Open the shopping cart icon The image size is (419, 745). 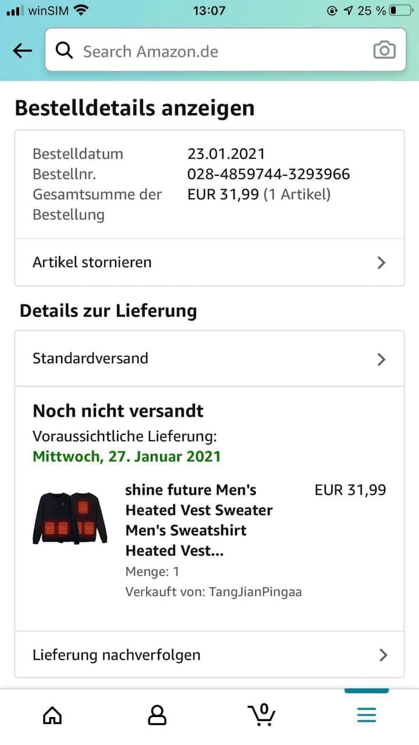[261, 714]
